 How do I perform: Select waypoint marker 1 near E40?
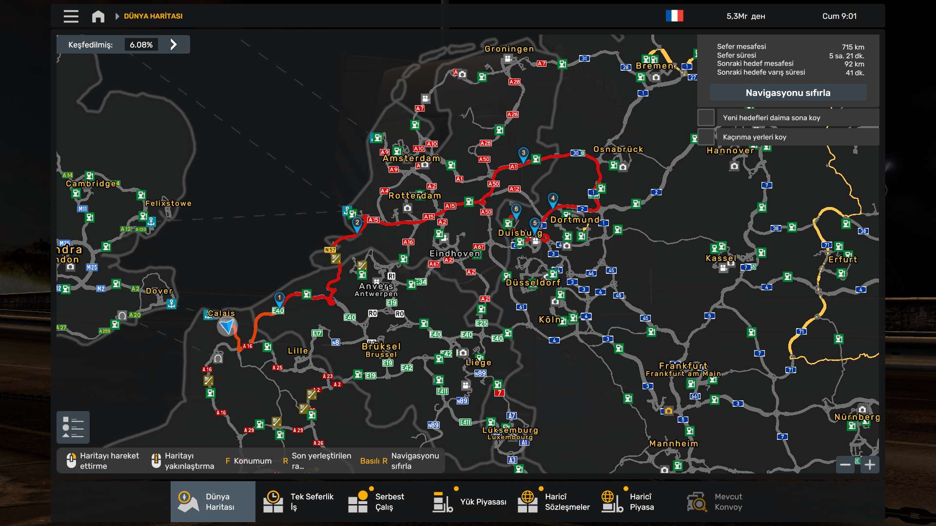279,299
